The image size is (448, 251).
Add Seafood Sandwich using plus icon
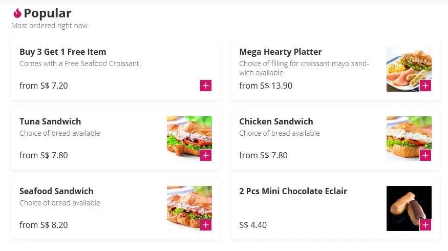(x=206, y=225)
